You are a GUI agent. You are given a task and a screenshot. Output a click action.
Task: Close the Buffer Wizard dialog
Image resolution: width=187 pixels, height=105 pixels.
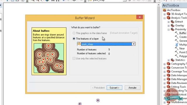click(140, 17)
